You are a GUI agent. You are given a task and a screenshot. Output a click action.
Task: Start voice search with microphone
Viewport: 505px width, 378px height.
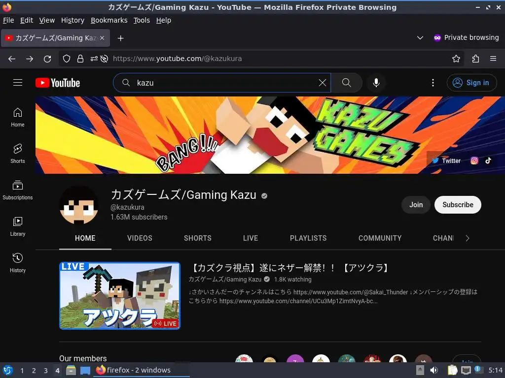376,83
